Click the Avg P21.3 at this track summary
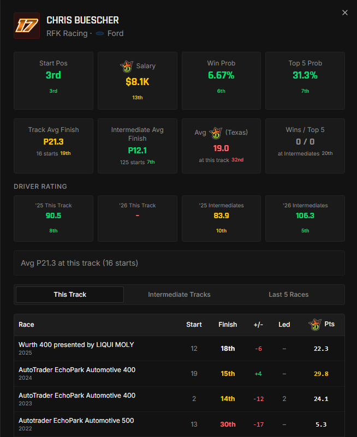The image size is (357, 437). pos(180,263)
